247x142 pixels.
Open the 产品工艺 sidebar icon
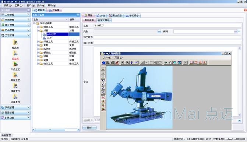pyautogui.click(x=15, y=66)
